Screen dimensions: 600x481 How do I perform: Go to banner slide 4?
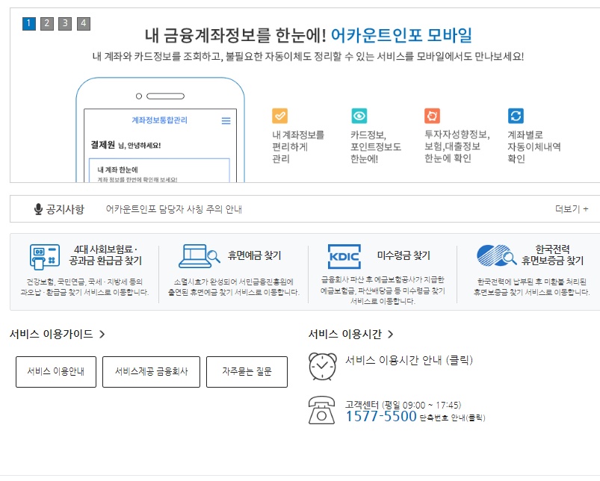(84, 24)
